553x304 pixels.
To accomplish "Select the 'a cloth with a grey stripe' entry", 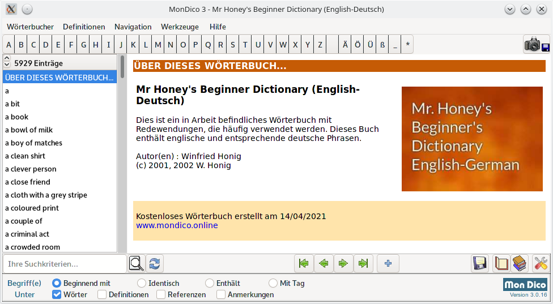I will [x=59, y=195].
